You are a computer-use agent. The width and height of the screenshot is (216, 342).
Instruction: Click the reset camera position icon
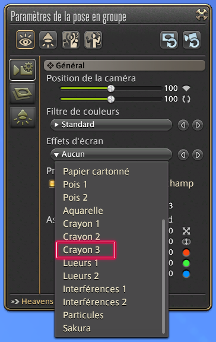coord(192,40)
